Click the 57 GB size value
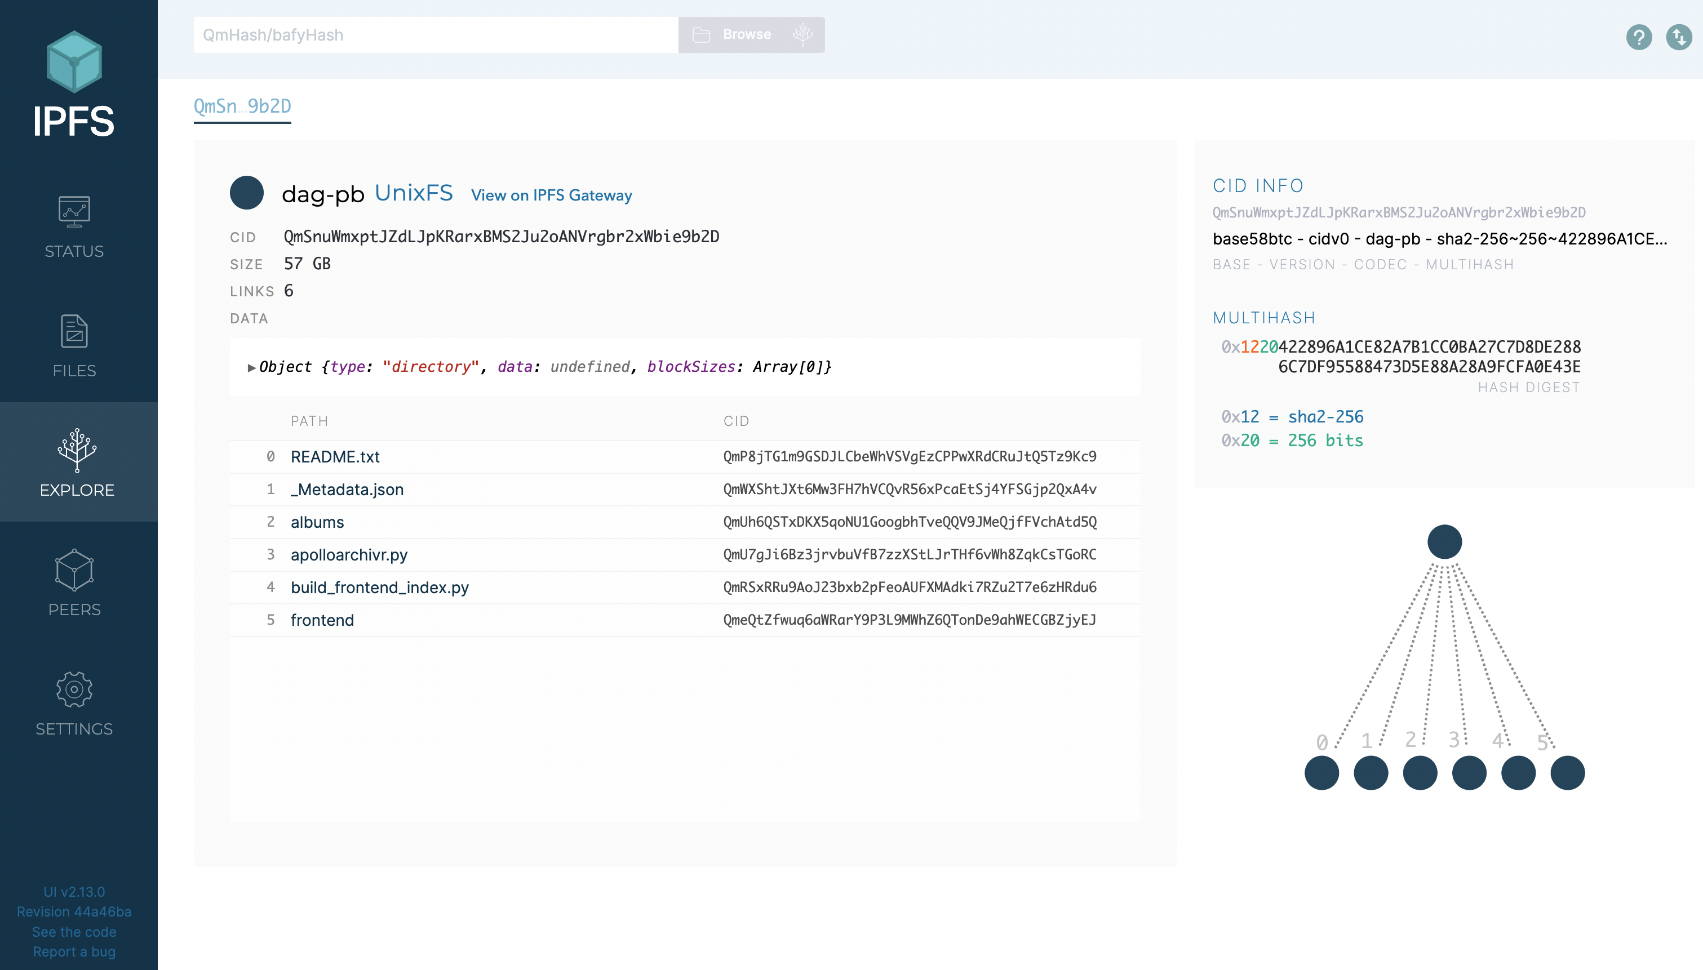The width and height of the screenshot is (1703, 970). (x=307, y=264)
